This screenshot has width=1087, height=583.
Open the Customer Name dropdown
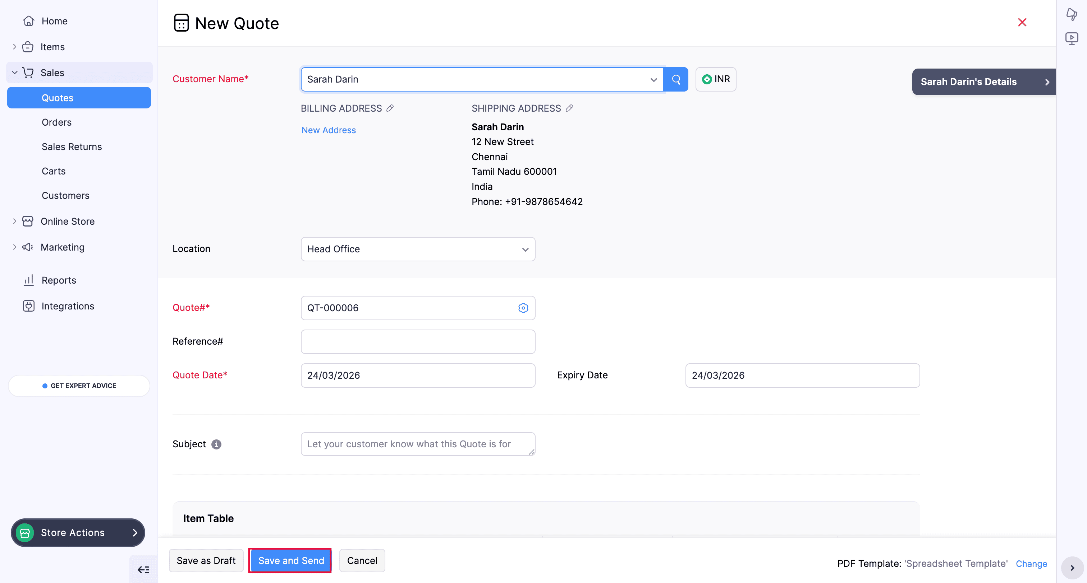point(653,80)
